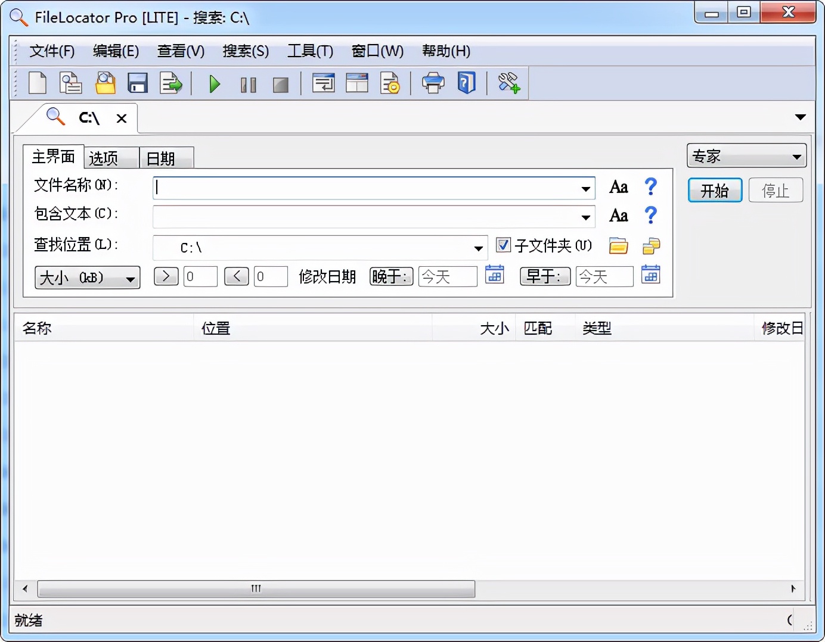Click the 今天 date field after 晚于
This screenshot has height=642, width=825.
pyautogui.click(x=448, y=276)
